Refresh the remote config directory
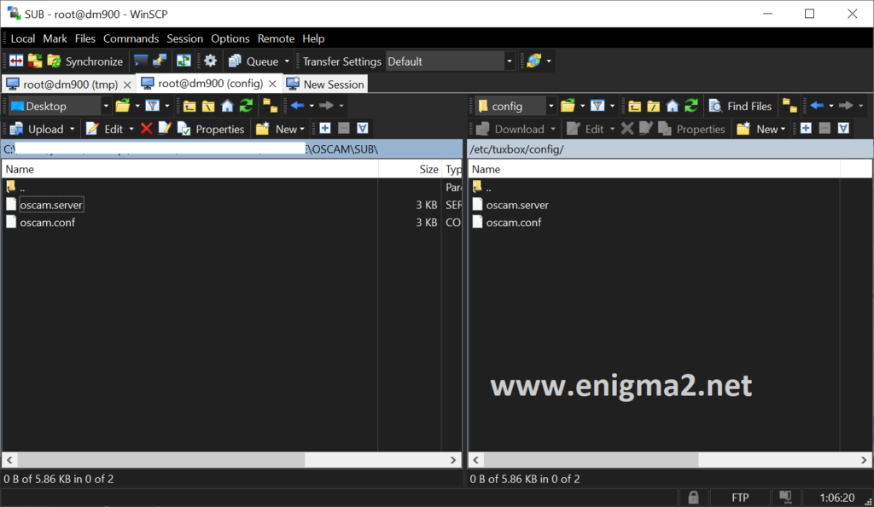 point(691,107)
